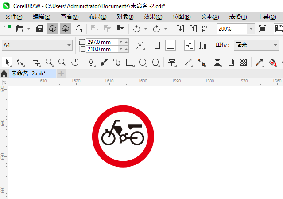
Task: Select landscape page orientation
Action: point(171,45)
